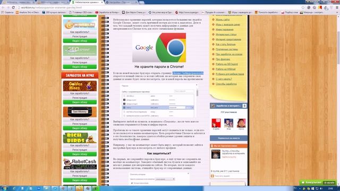Open the Golden Mines game banner

pyautogui.click(x=80, y=86)
